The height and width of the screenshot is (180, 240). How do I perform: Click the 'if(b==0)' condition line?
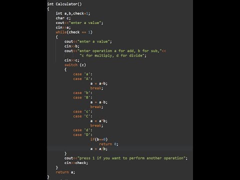99,139
